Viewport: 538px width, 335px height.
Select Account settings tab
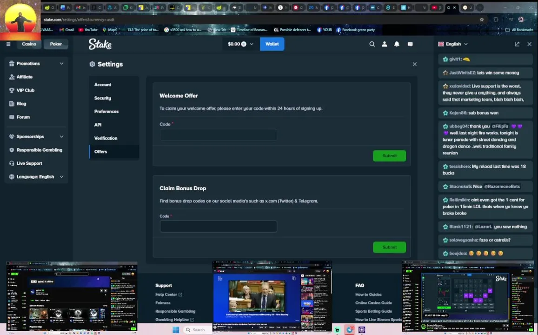tap(114, 84)
